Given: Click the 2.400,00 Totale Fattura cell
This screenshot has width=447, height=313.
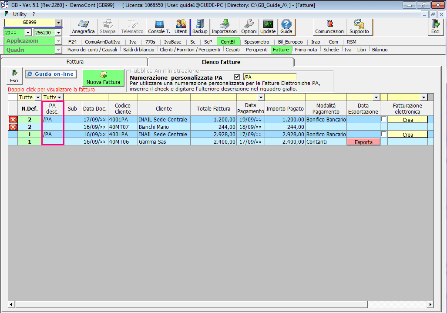Looking at the screenshot, I should pos(213,141).
